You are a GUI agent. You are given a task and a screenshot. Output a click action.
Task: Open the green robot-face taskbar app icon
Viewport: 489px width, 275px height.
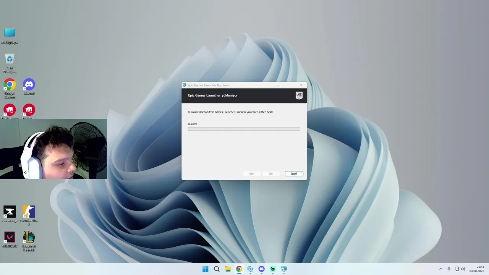pos(272,269)
